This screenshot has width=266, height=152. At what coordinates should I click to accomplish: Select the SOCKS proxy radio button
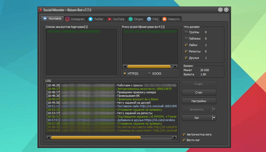[149, 73]
